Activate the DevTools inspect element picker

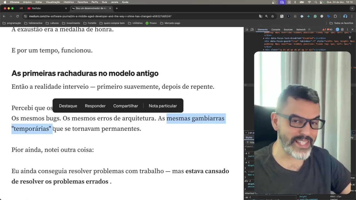coord(247,29)
